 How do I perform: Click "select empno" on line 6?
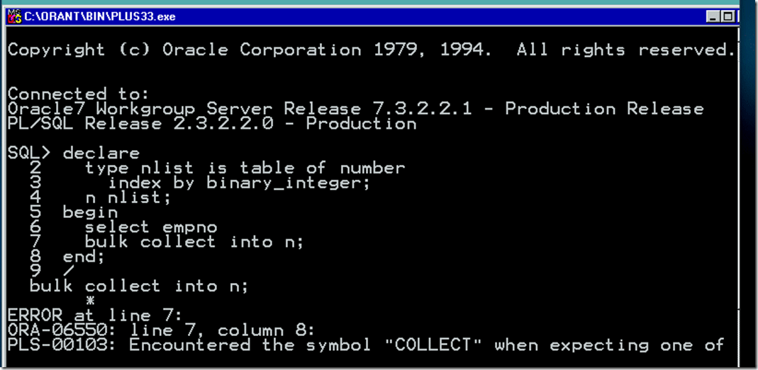pyautogui.click(x=151, y=227)
